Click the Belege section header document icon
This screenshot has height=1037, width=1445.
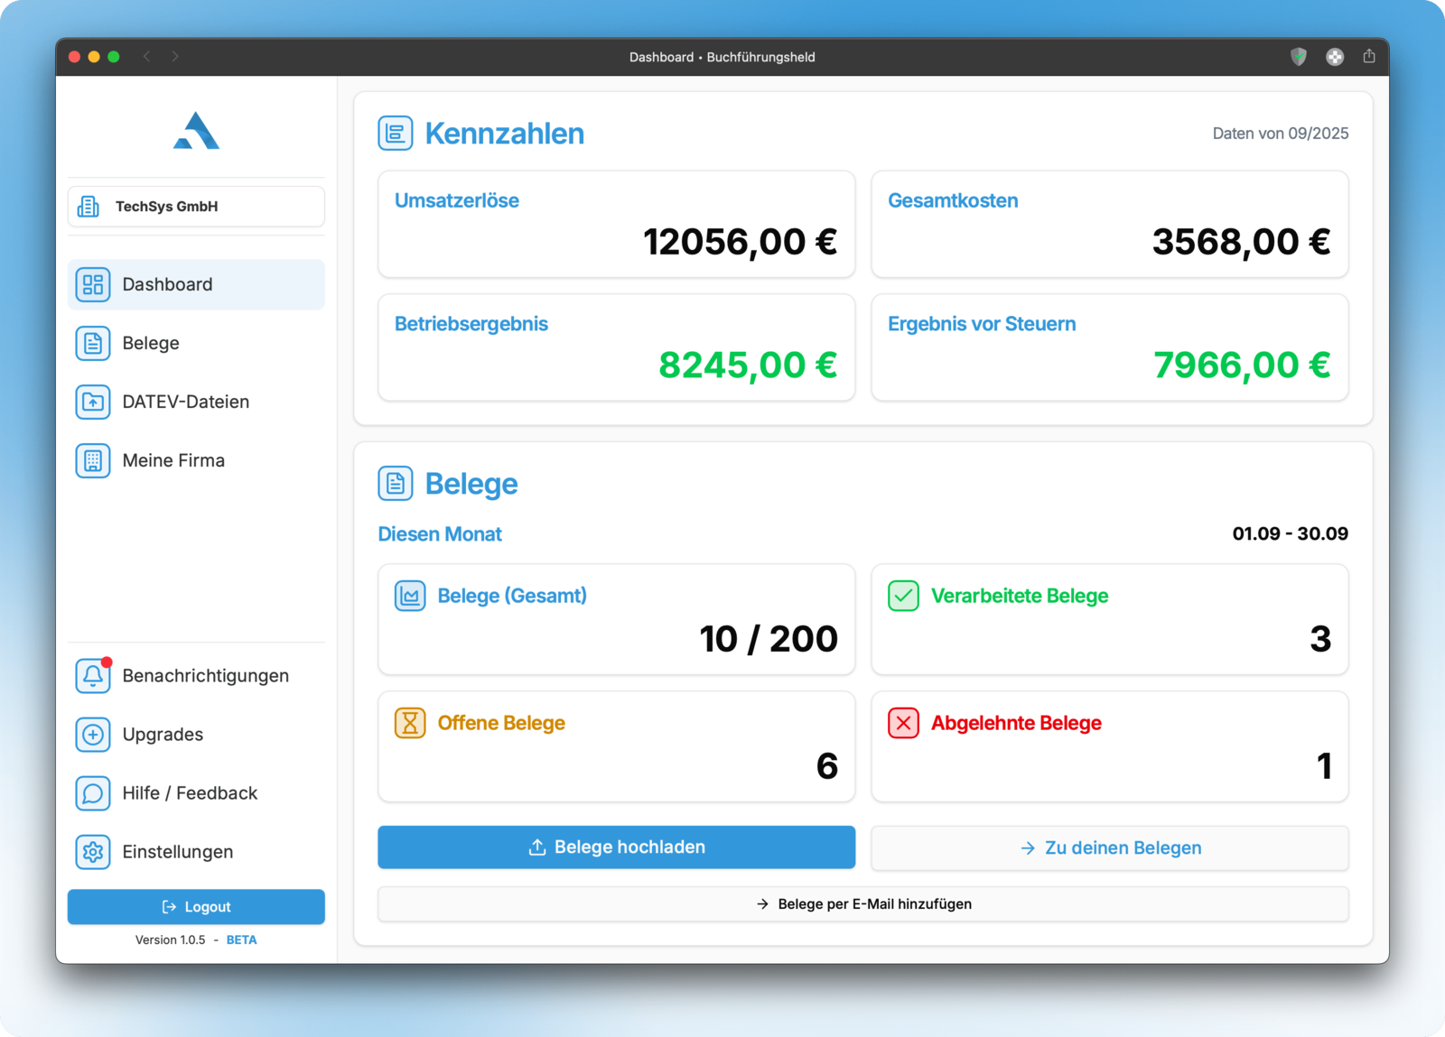(x=396, y=484)
